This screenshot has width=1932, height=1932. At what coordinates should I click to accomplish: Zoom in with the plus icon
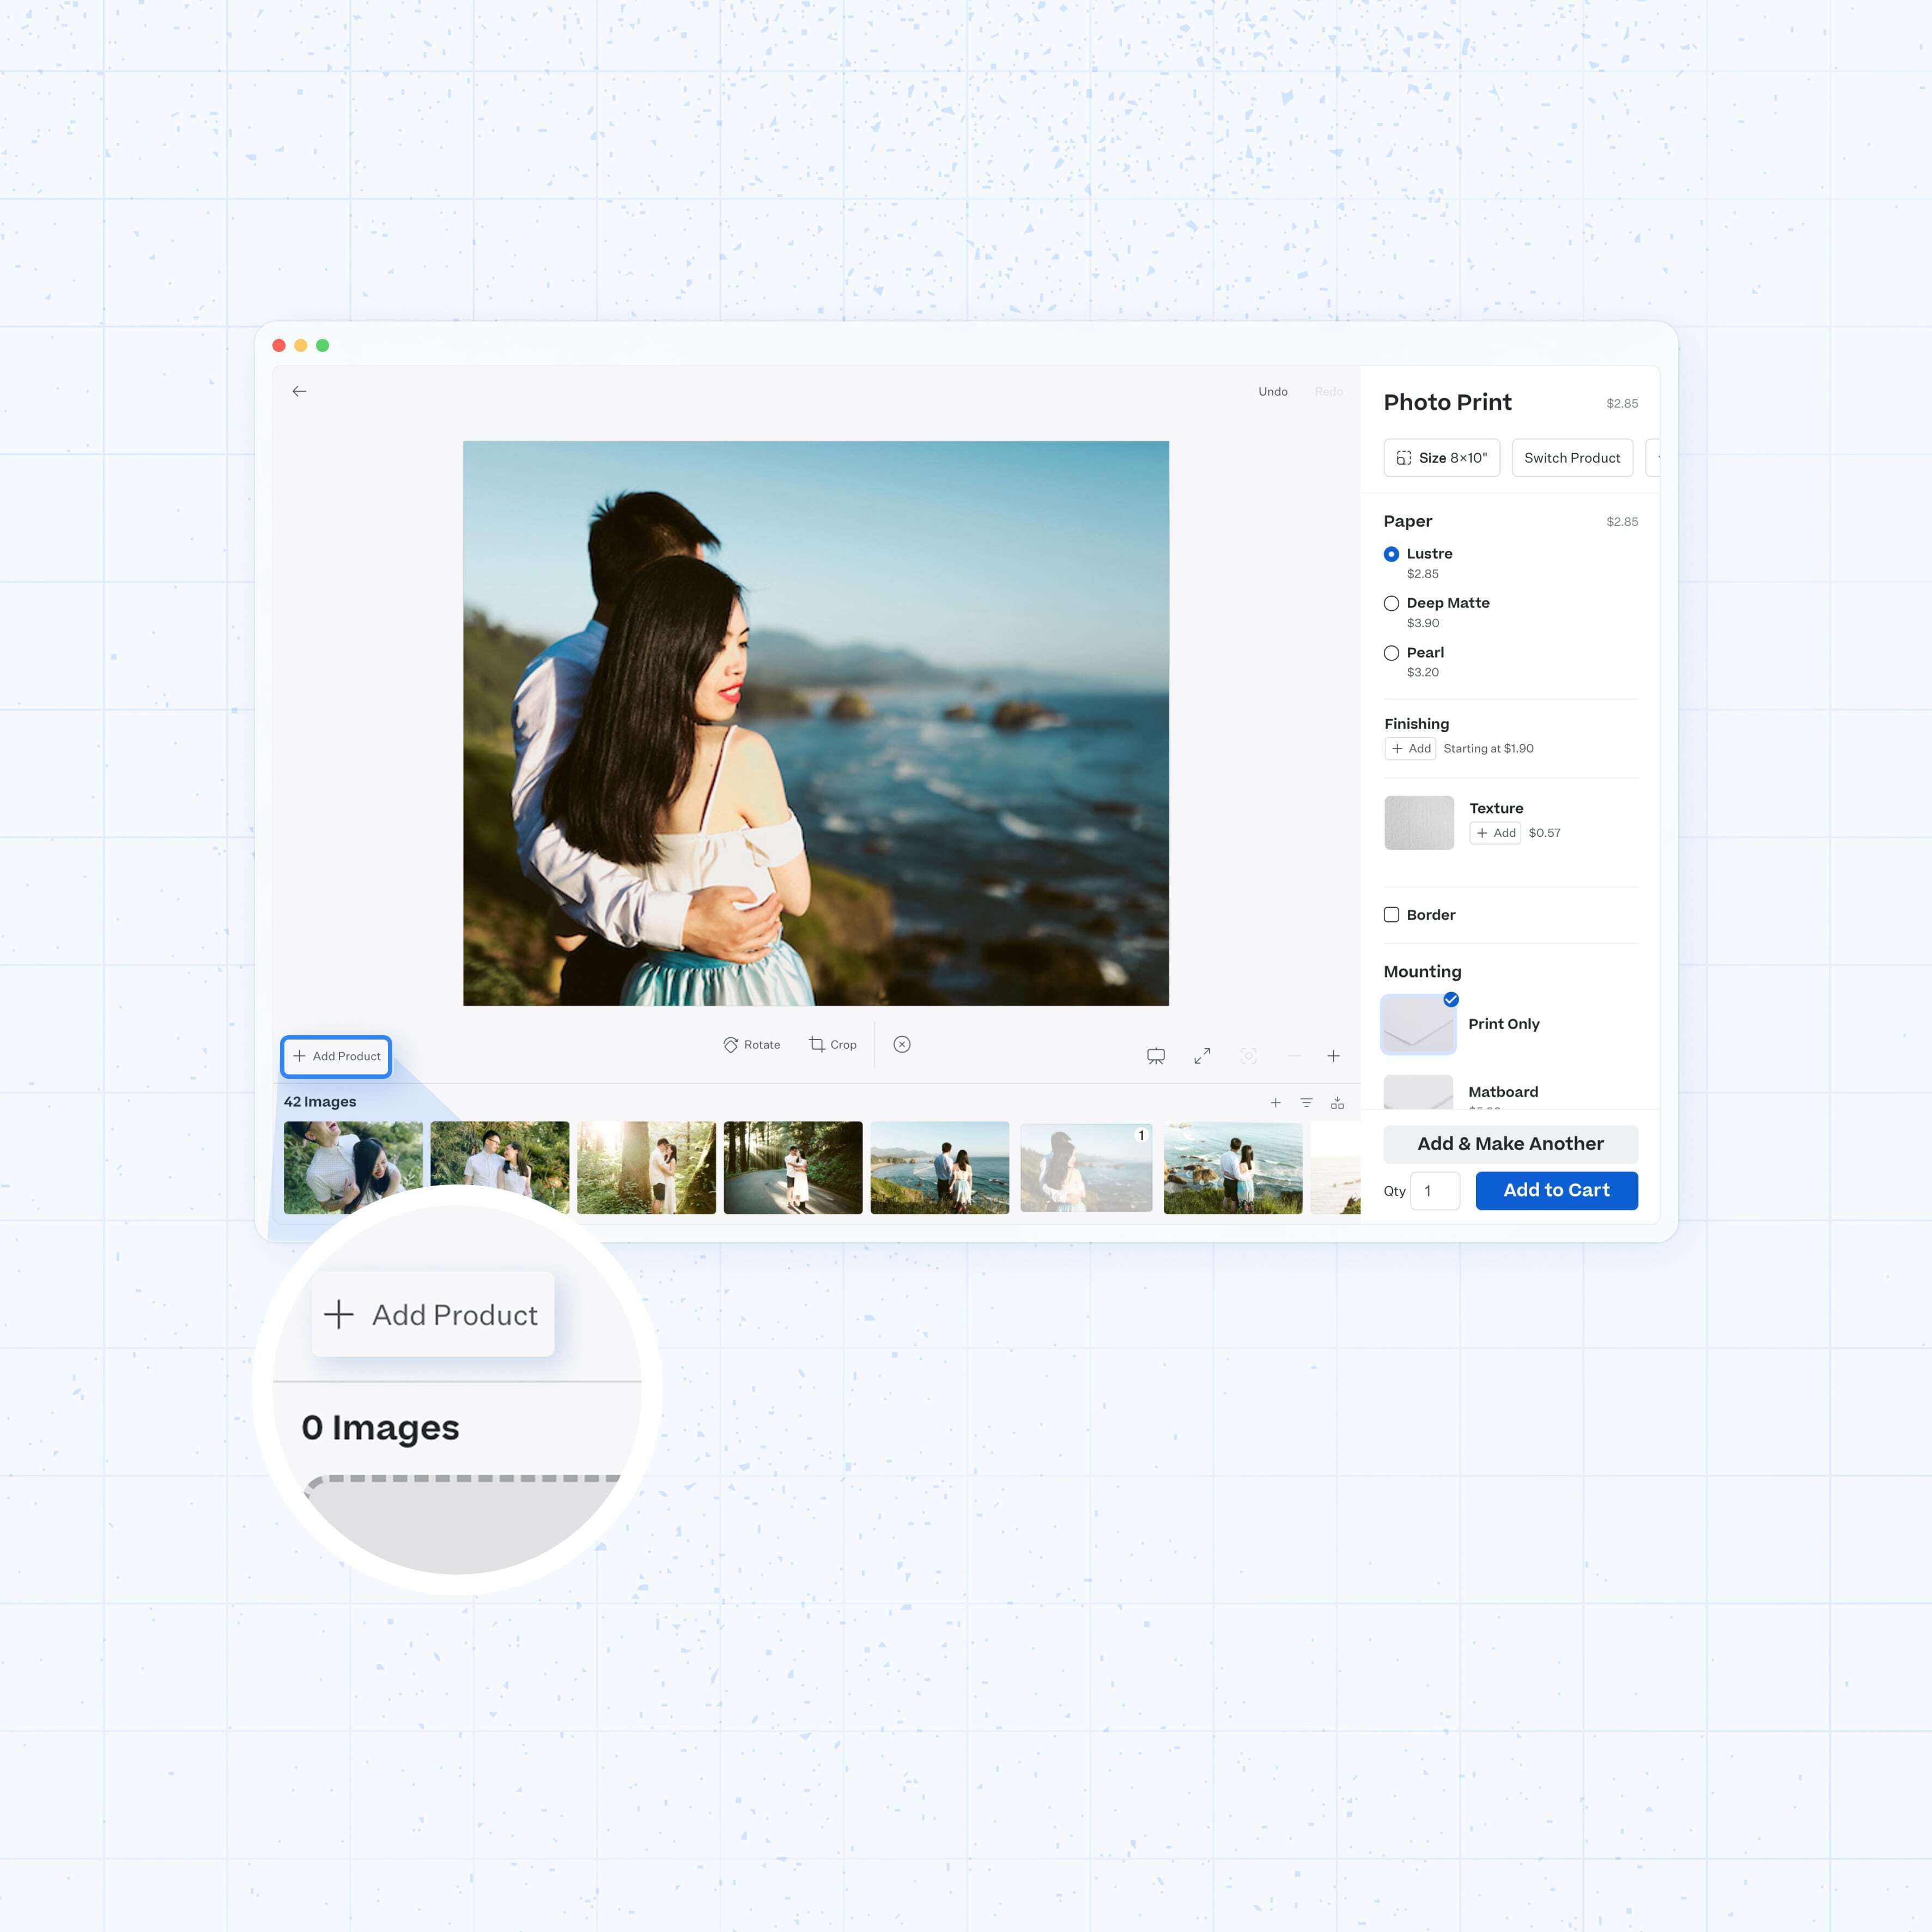pos(1333,1056)
